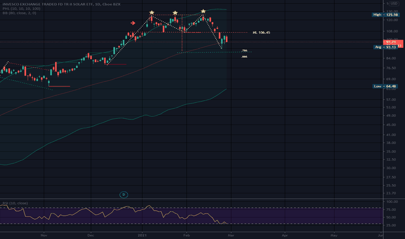This screenshot has height=239, width=405.
Task: Select the middle star pivot marker
Action: coord(175,13)
